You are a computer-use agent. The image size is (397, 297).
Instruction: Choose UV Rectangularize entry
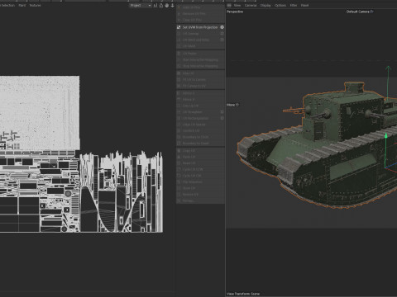tap(200, 118)
